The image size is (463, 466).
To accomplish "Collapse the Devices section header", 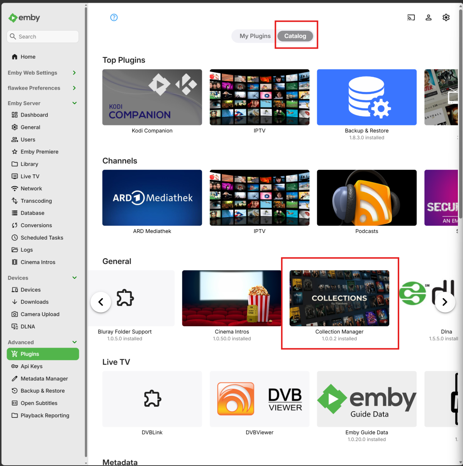I will 43,278.
